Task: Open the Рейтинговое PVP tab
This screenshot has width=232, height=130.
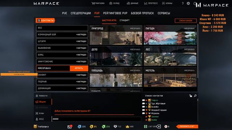Action: pos(115,13)
